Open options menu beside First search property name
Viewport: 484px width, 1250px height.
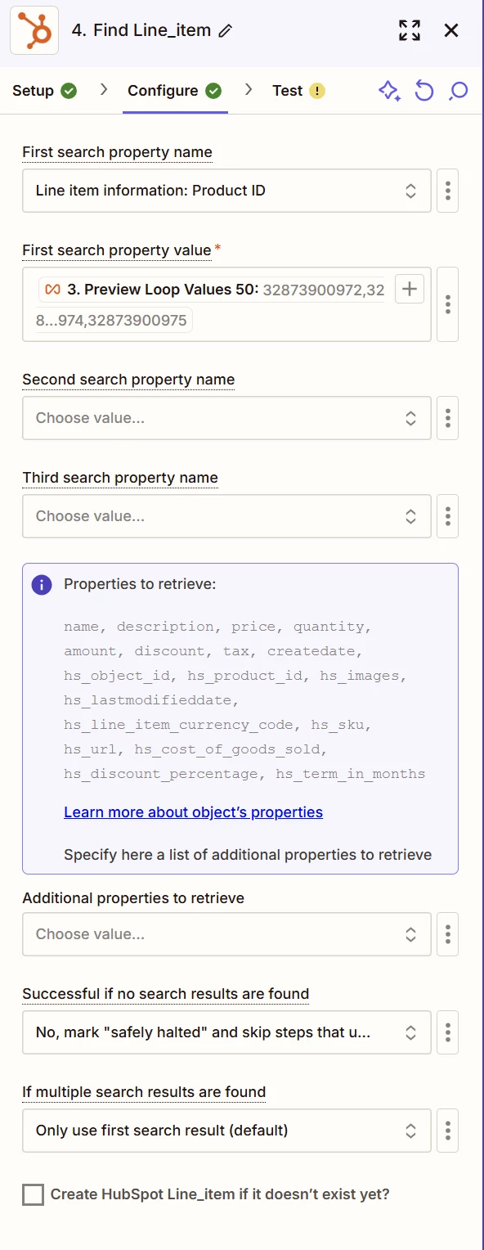tap(448, 191)
